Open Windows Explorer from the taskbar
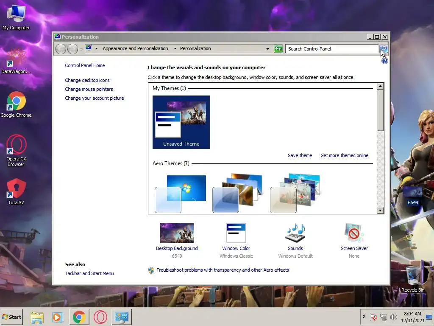 [x=37, y=317]
